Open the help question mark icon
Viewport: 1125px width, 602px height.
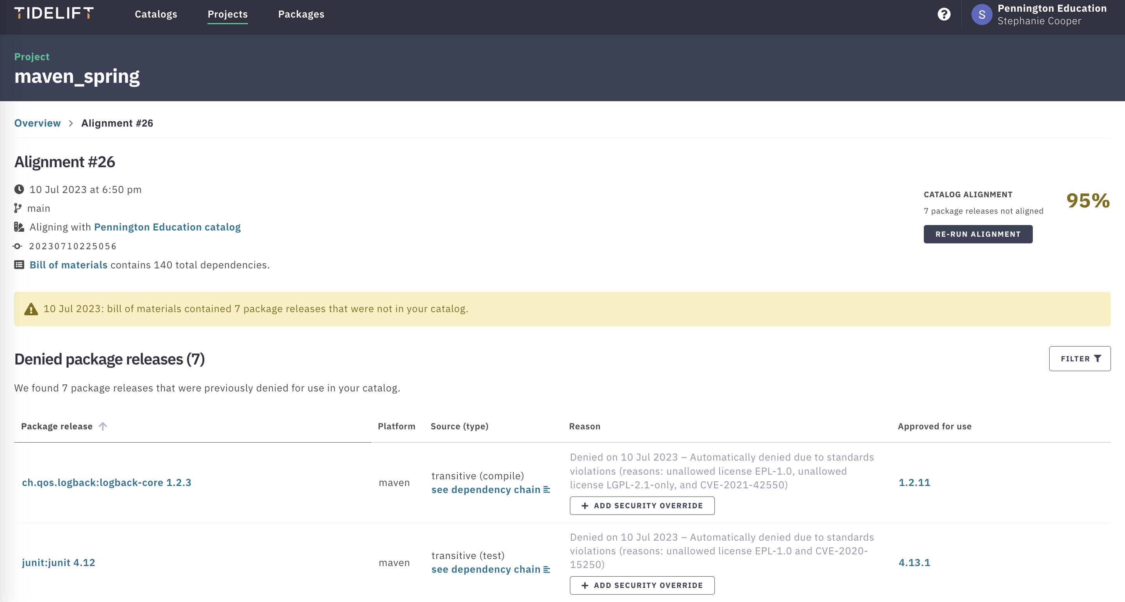pos(944,14)
